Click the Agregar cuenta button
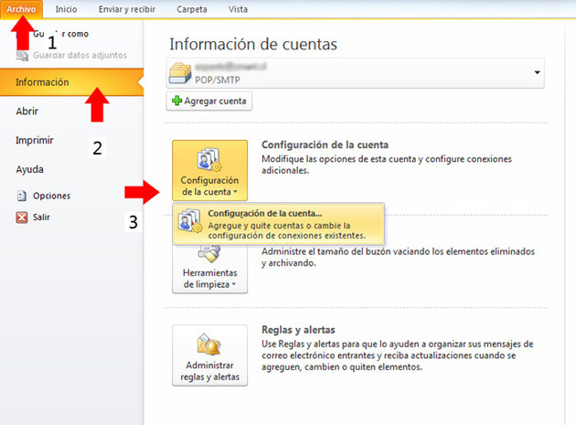This screenshot has height=425, width=576. tap(209, 101)
